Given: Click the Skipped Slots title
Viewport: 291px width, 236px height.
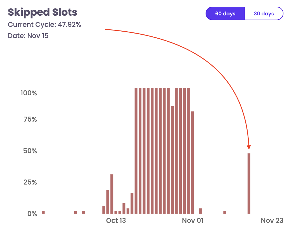Looking at the screenshot, I should coord(42,12).
